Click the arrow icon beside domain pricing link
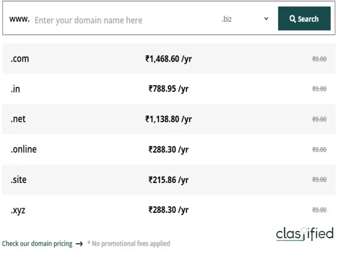 79,244
